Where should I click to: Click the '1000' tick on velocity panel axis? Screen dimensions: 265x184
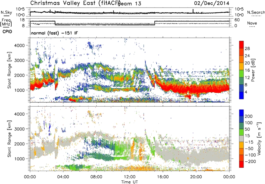19,159
